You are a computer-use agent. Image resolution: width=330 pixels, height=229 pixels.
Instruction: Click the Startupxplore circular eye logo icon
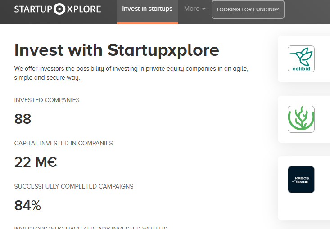coord(59,9)
